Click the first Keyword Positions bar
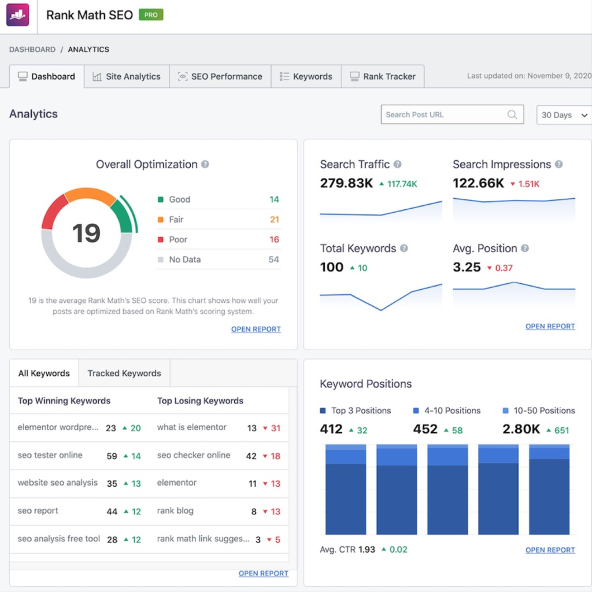This screenshot has width=592, height=592. pos(346,489)
